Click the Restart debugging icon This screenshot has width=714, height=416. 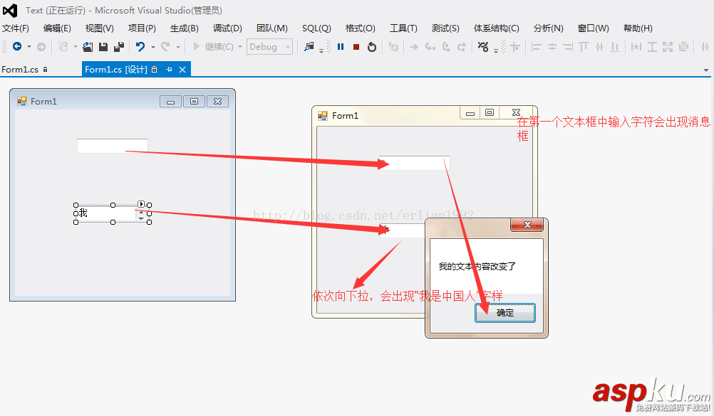371,46
